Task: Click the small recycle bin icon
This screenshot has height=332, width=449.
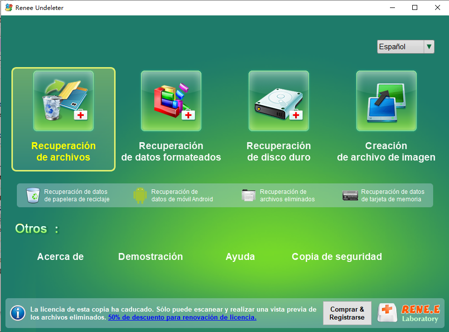Action: coord(33,195)
